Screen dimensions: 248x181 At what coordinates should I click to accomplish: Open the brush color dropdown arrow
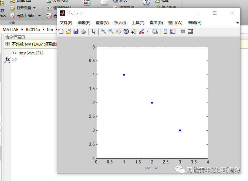(x=147, y=31)
